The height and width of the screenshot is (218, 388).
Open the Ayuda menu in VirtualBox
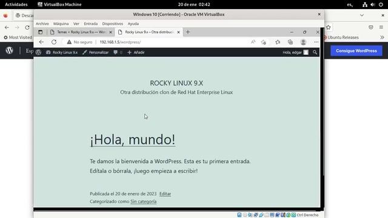pos(133,24)
